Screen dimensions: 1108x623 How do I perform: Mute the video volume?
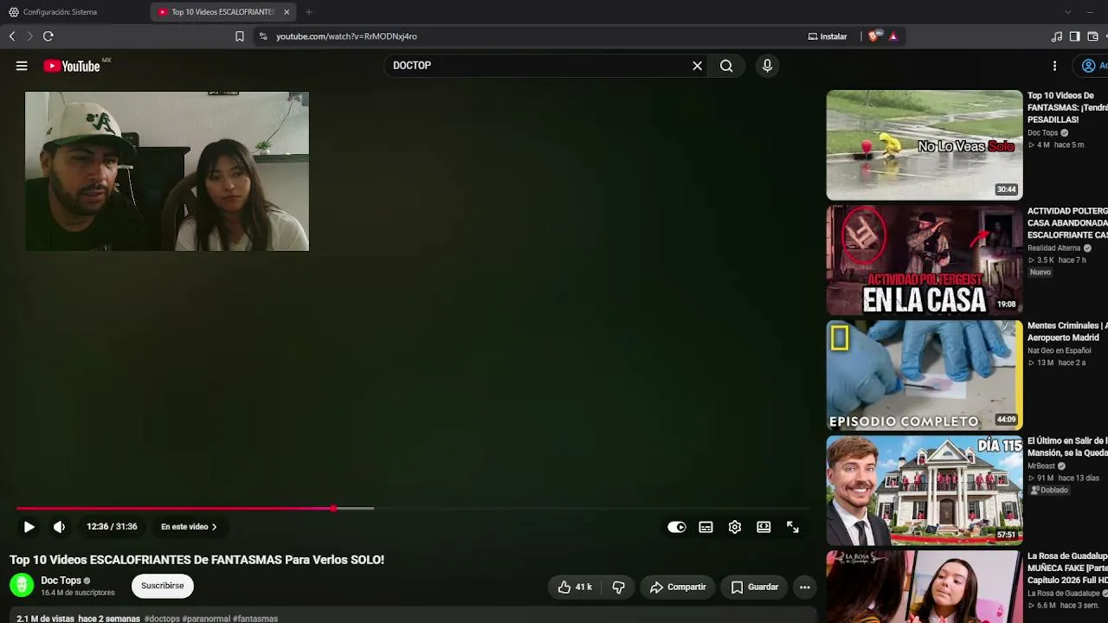point(59,527)
